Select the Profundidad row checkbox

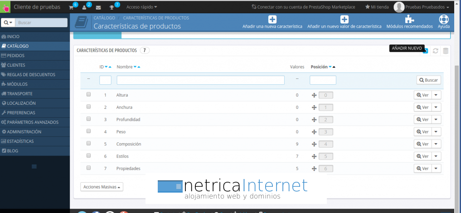tap(88, 119)
